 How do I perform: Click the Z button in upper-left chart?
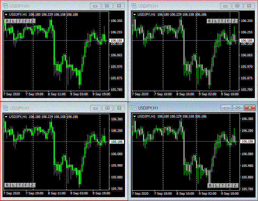(32, 21)
